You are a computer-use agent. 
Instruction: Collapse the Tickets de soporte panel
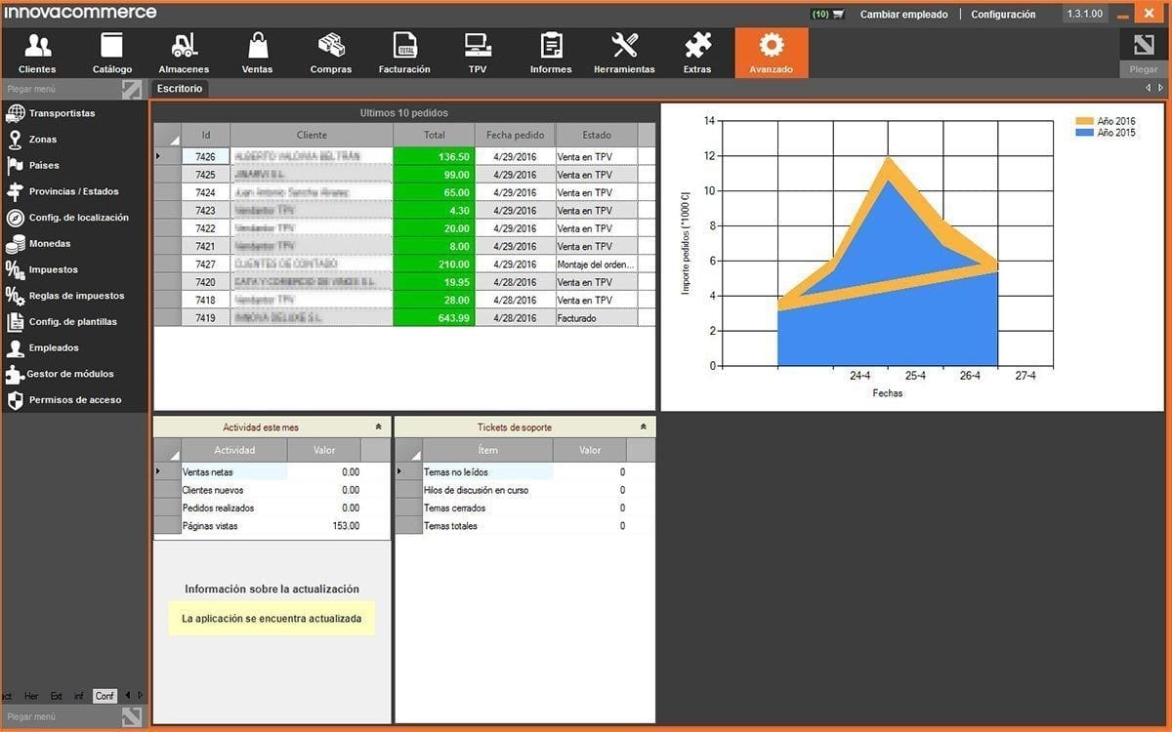643,427
